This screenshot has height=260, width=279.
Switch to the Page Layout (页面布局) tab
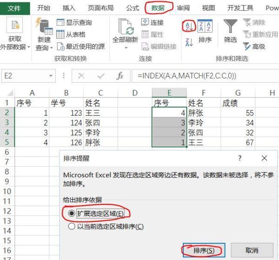click(x=101, y=8)
